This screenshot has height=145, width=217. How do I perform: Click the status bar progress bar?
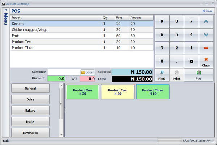coord(170,141)
